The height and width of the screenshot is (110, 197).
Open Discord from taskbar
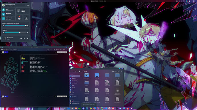83,109
